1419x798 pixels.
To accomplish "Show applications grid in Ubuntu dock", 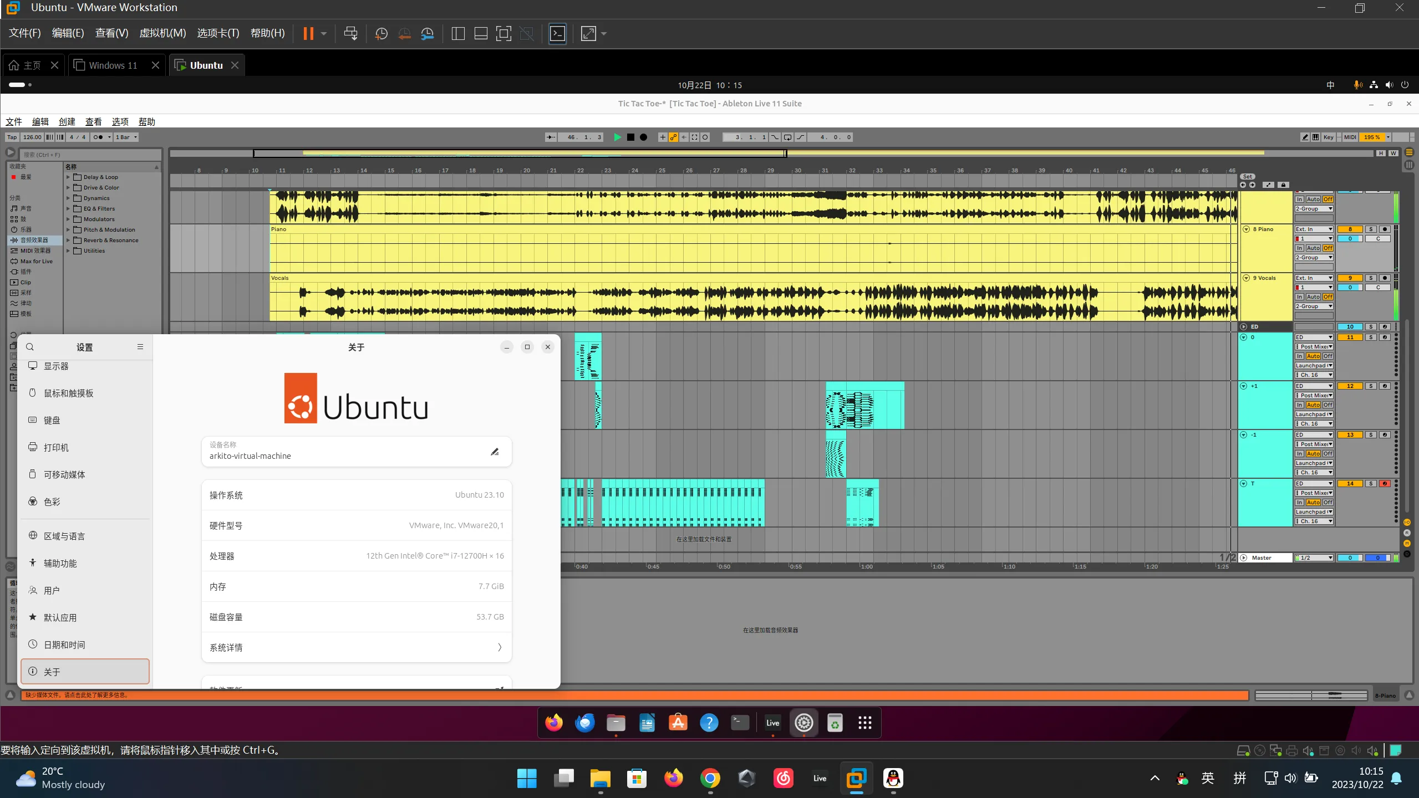I will (865, 723).
